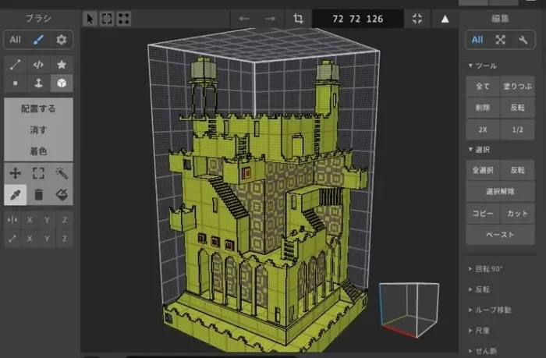
Task: Click the crop model size icon
Action: pyautogui.click(x=298, y=19)
